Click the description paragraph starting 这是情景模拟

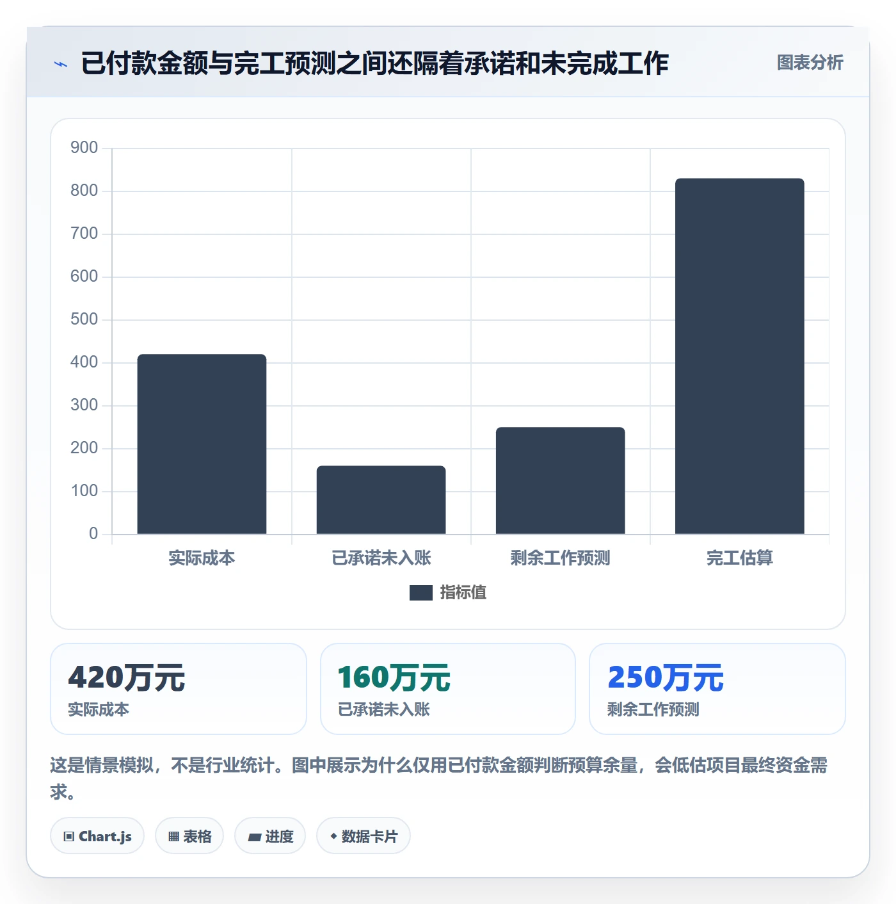coord(439,778)
